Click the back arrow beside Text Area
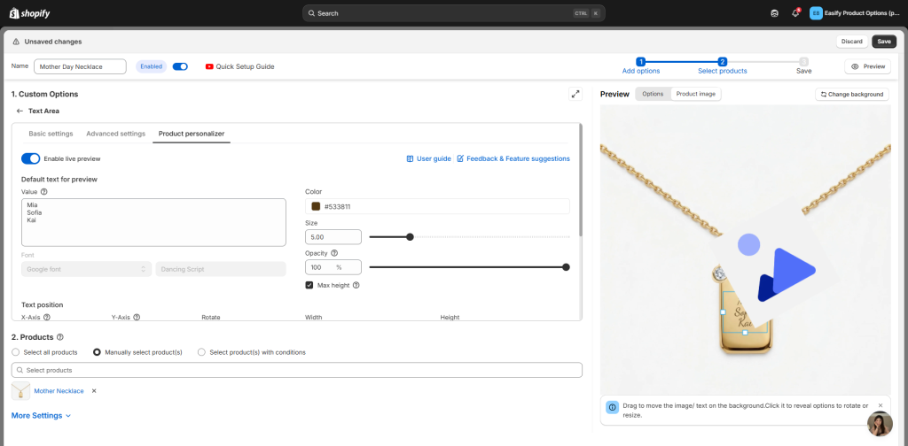 pyautogui.click(x=20, y=111)
